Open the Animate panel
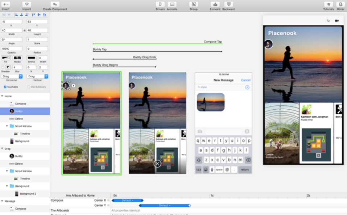 pyautogui.click(x=172, y=4)
